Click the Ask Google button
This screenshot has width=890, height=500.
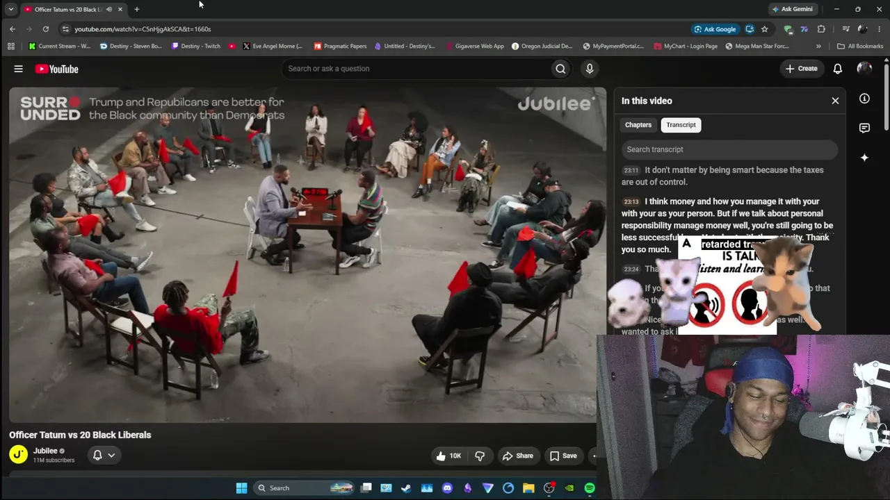click(715, 29)
